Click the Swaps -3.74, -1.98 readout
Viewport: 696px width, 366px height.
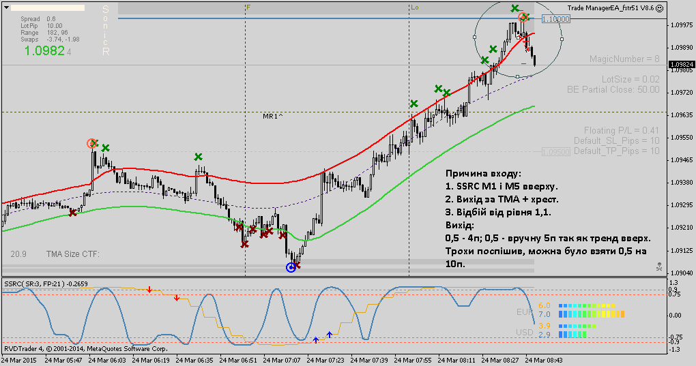(x=50, y=40)
